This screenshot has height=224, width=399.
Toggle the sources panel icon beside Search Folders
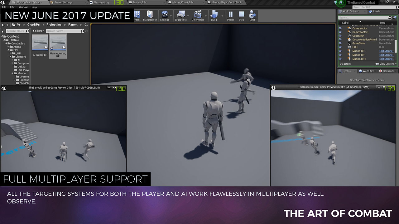coord(3,31)
